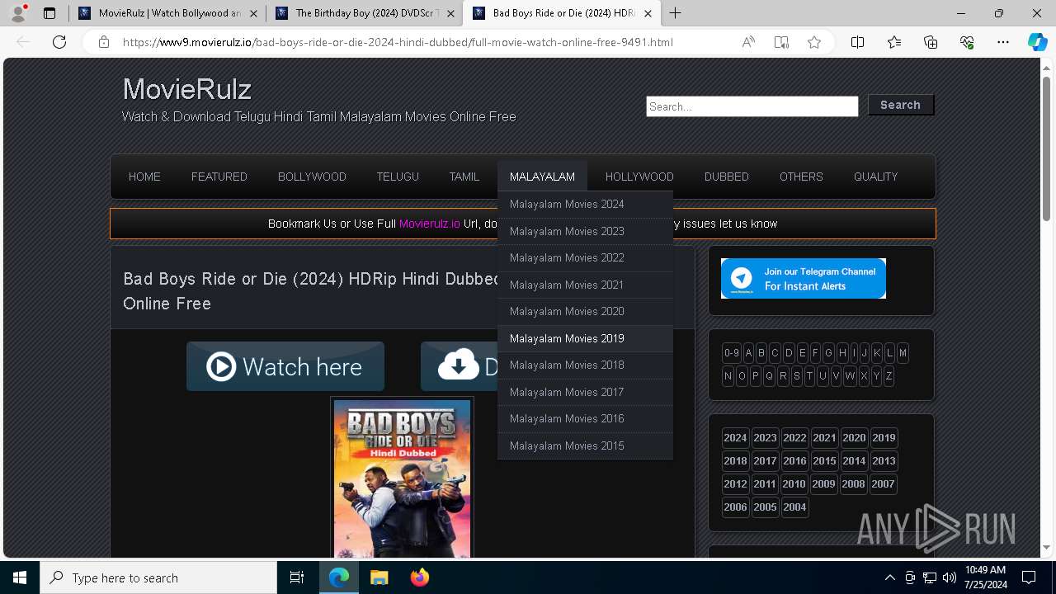1056x594 pixels.
Task: Open BOLLYWOOD navigation menu
Action: [x=312, y=177]
